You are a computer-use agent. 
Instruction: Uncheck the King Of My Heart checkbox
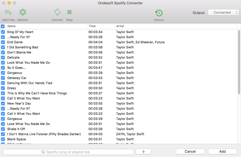click(3, 32)
